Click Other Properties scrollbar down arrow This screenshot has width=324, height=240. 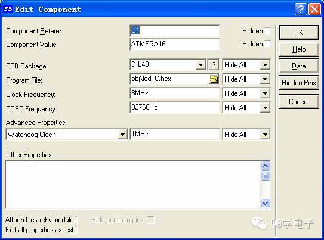point(266,204)
